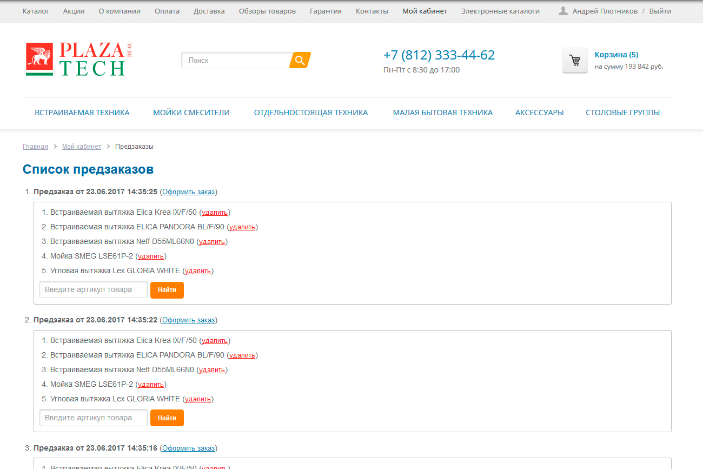Delete SMEG LSE61P-2 from preorder 14:35:25
Screen dimensions: 703x469
pos(151,256)
